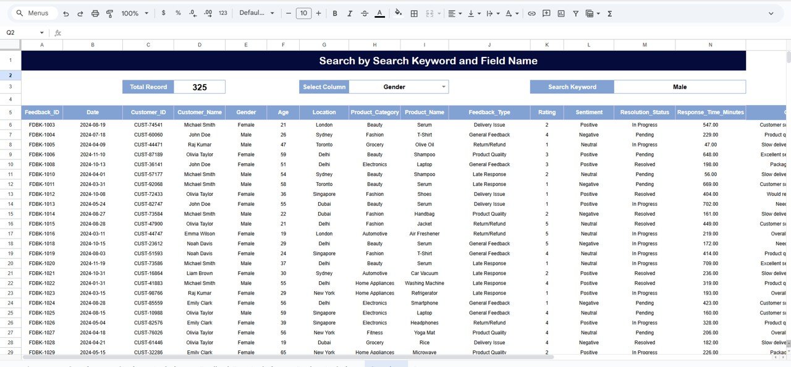Open the font family dropdown

pyautogui.click(x=254, y=13)
